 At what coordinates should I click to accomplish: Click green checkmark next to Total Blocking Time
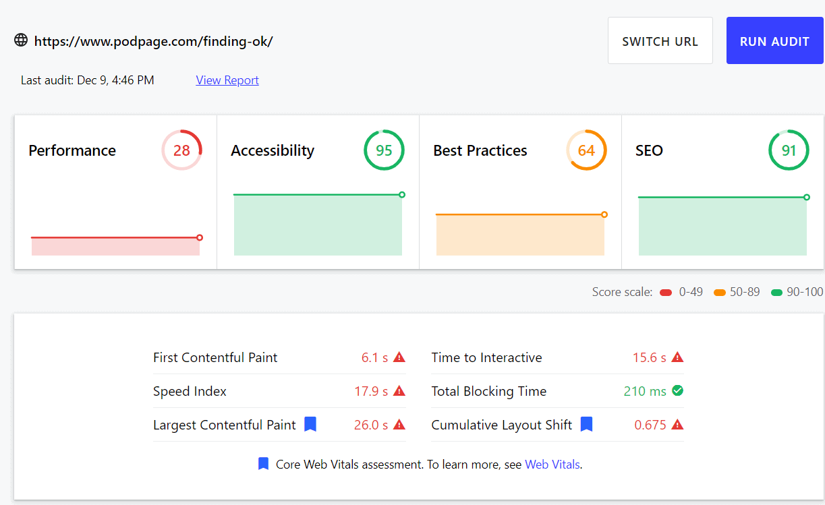click(678, 391)
